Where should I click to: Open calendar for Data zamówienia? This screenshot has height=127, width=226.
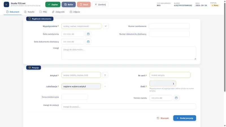click(88, 34)
